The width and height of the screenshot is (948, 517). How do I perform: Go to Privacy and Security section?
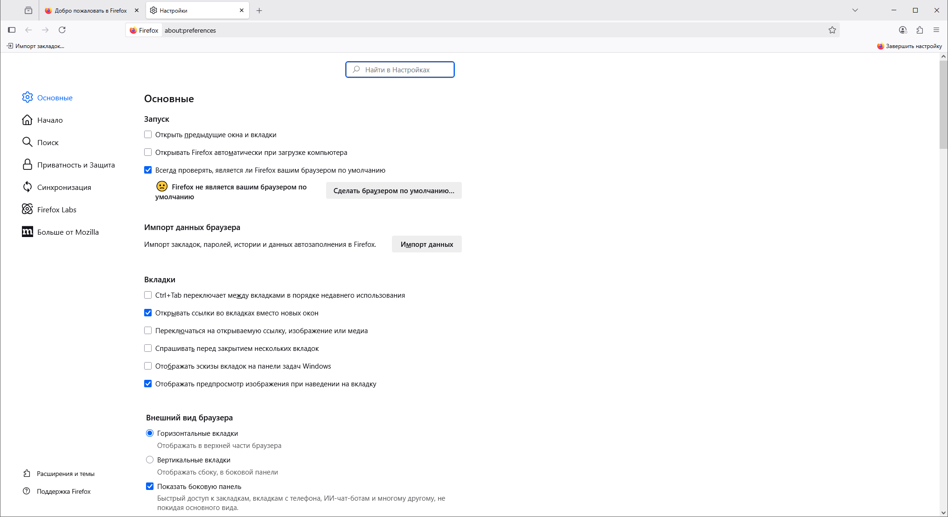76,165
